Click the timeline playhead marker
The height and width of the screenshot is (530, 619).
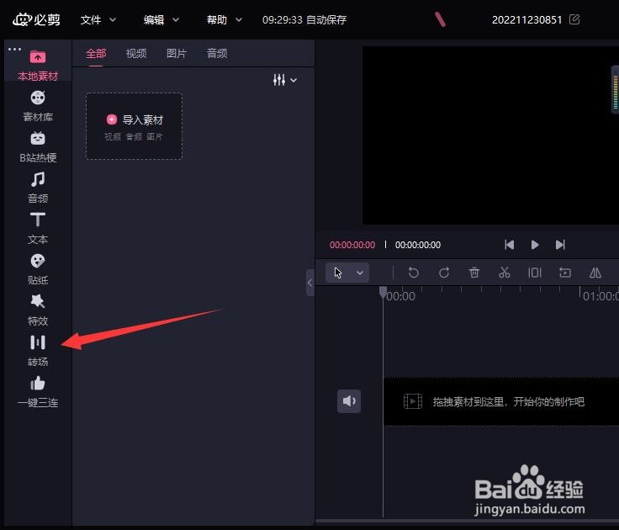[383, 292]
